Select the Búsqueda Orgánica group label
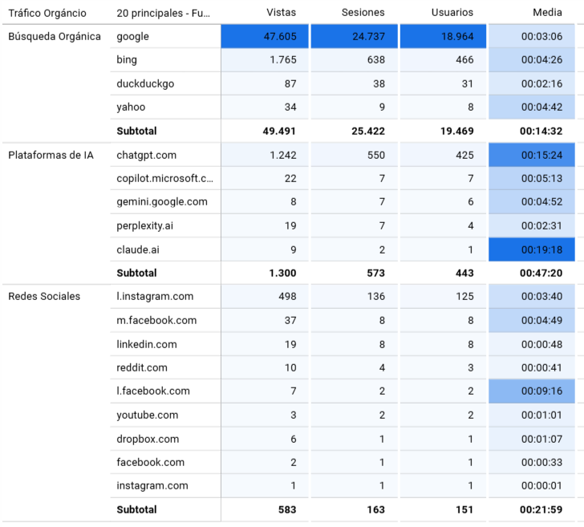Screen dimensions: 584x527 point(55,37)
